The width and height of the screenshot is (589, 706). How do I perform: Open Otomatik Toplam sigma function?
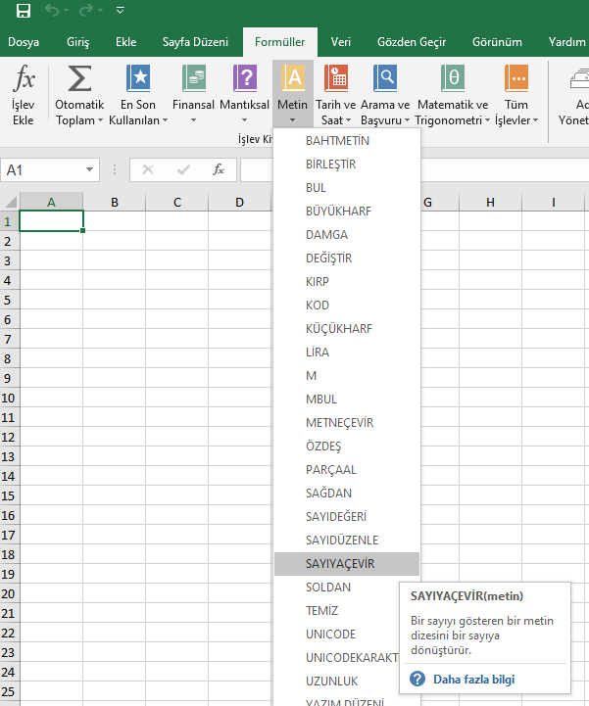[79, 80]
